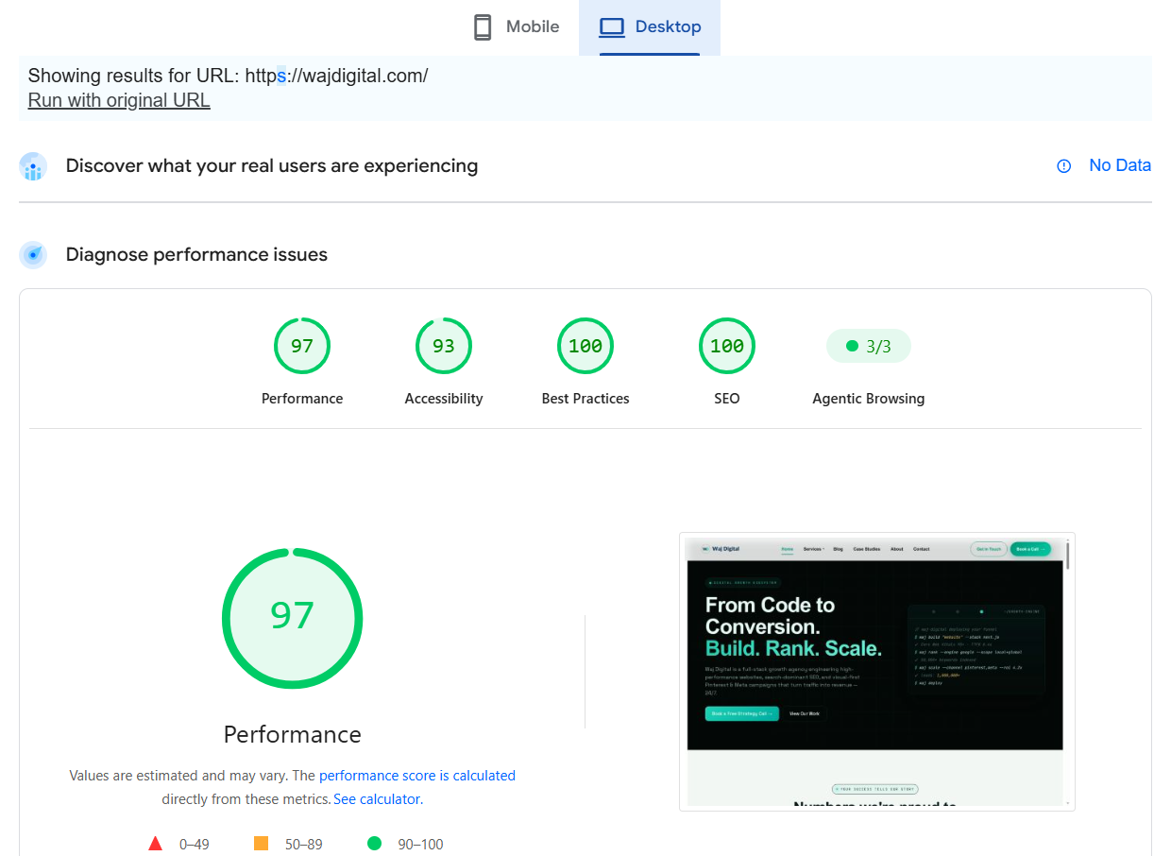This screenshot has height=856, width=1171.
Task: Click the desktop laptop icon
Action: click(612, 27)
